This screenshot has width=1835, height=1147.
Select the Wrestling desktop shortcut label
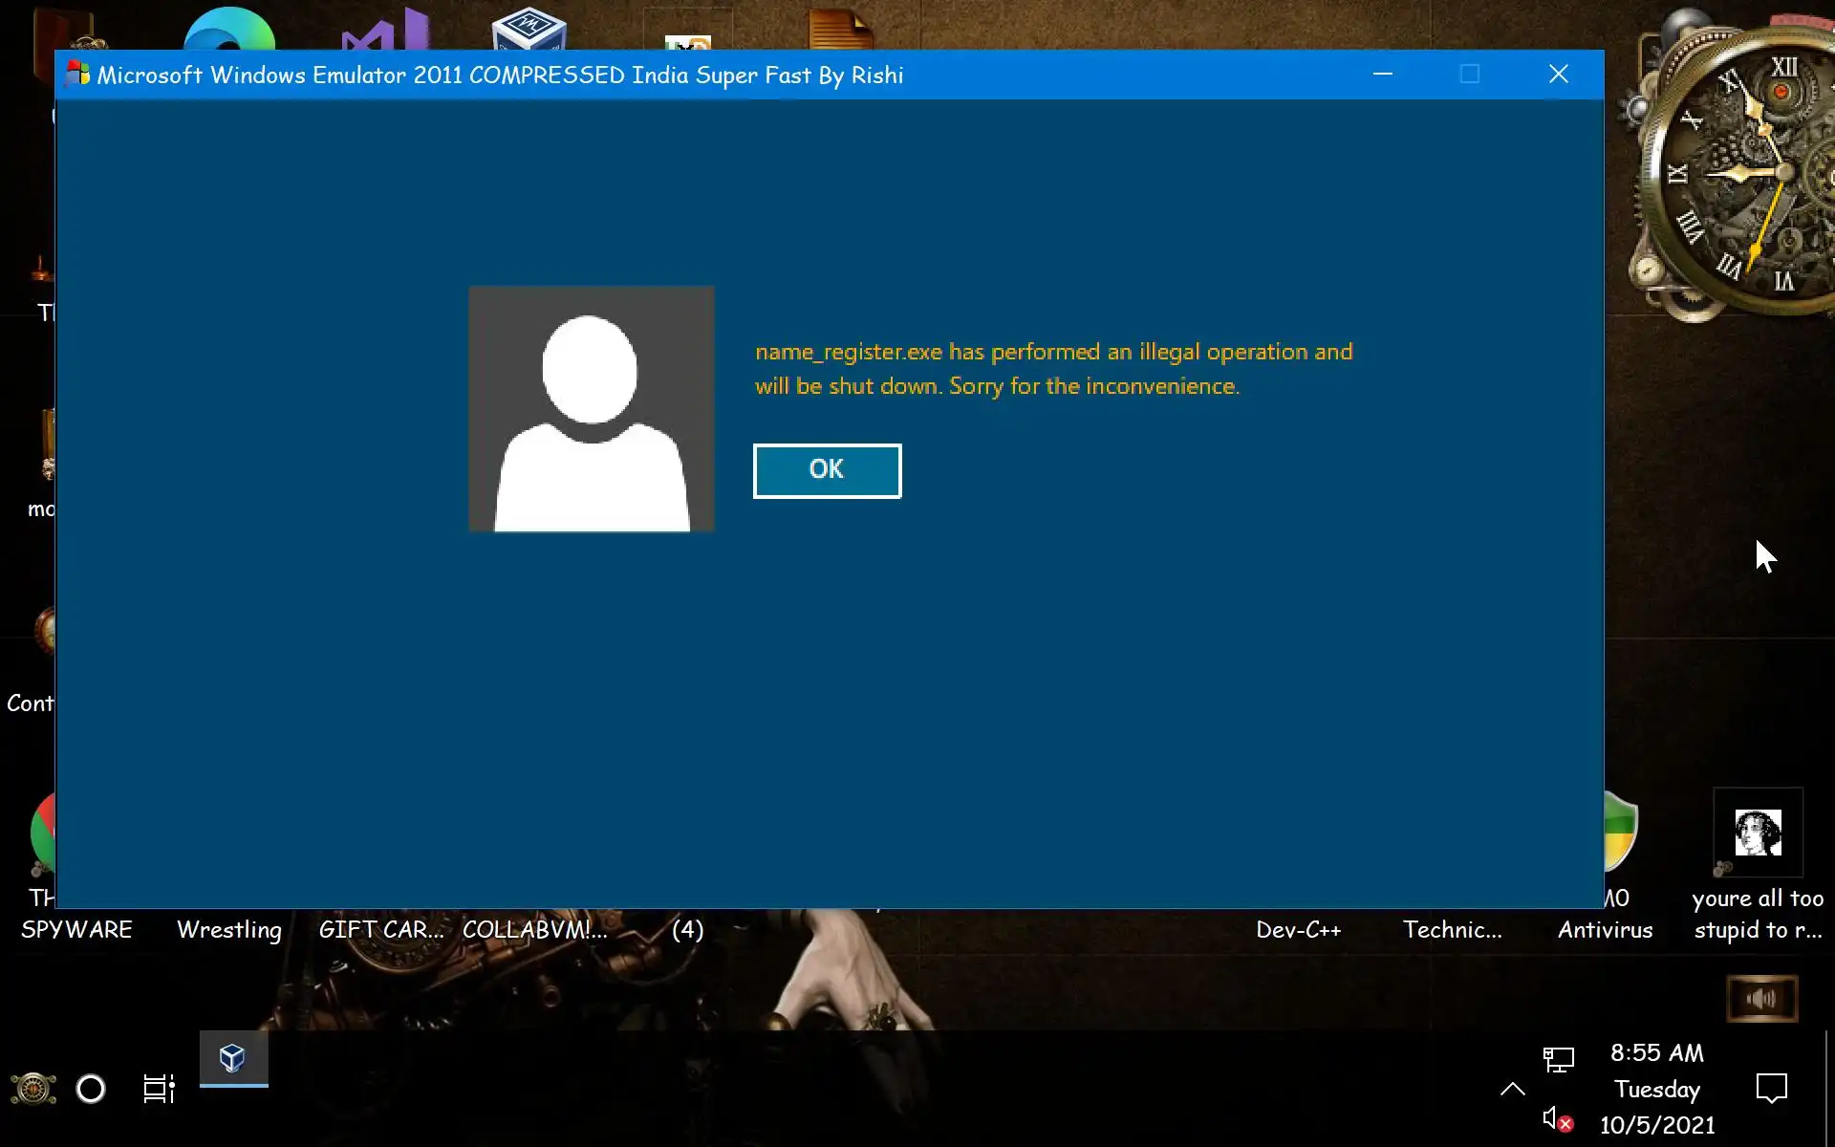click(x=229, y=929)
